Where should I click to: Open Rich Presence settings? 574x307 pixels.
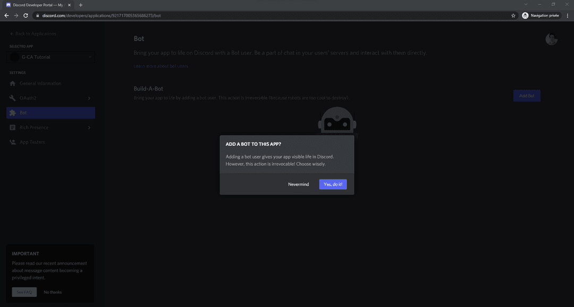[x=51, y=128]
